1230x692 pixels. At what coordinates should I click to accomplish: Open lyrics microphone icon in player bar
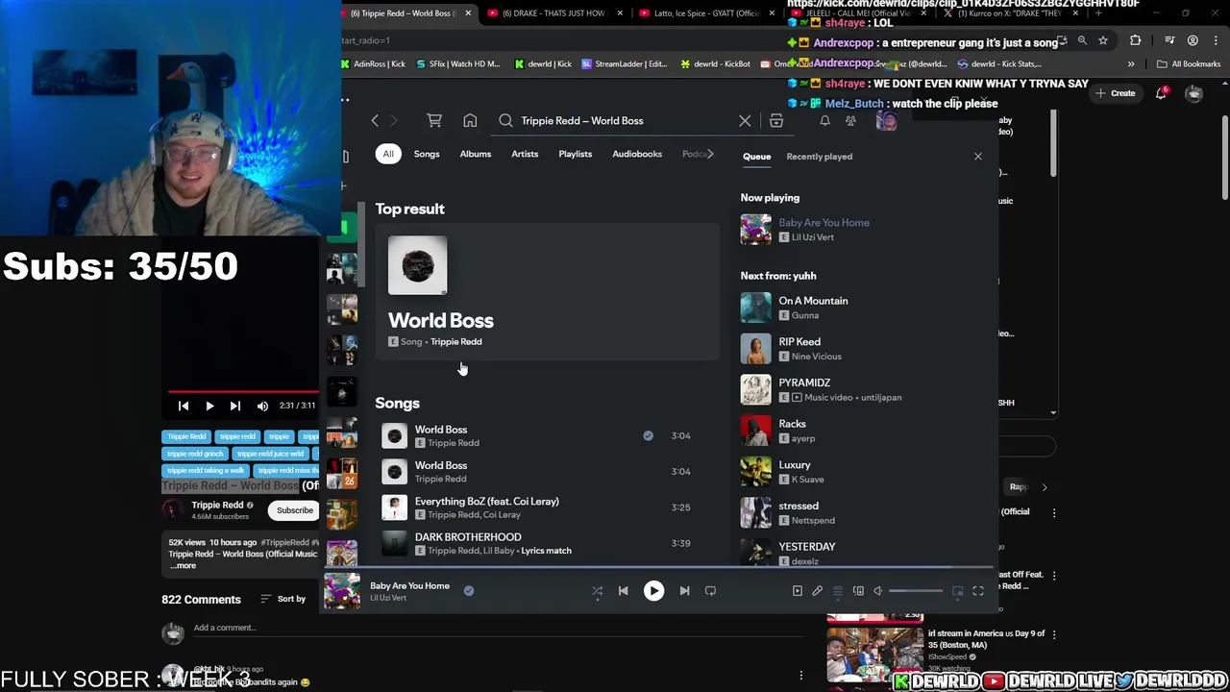click(x=817, y=591)
